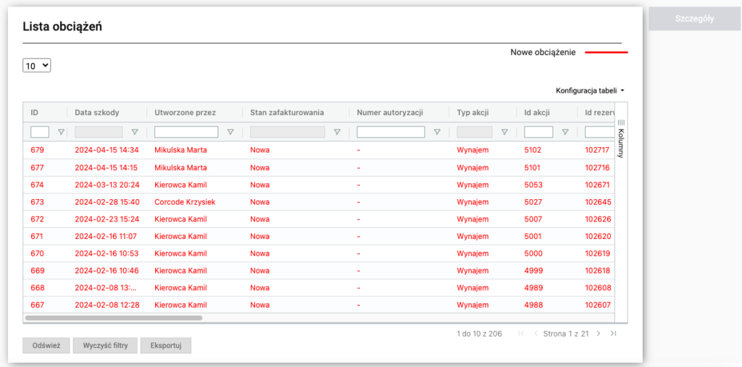Select row with ID 673 Corcode Krzysiek
The width and height of the screenshot is (742, 367).
(x=184, y=202)
